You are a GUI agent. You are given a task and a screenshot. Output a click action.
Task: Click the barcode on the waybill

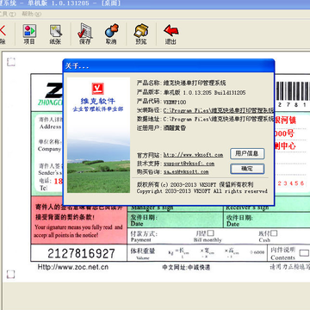point(293,91)
